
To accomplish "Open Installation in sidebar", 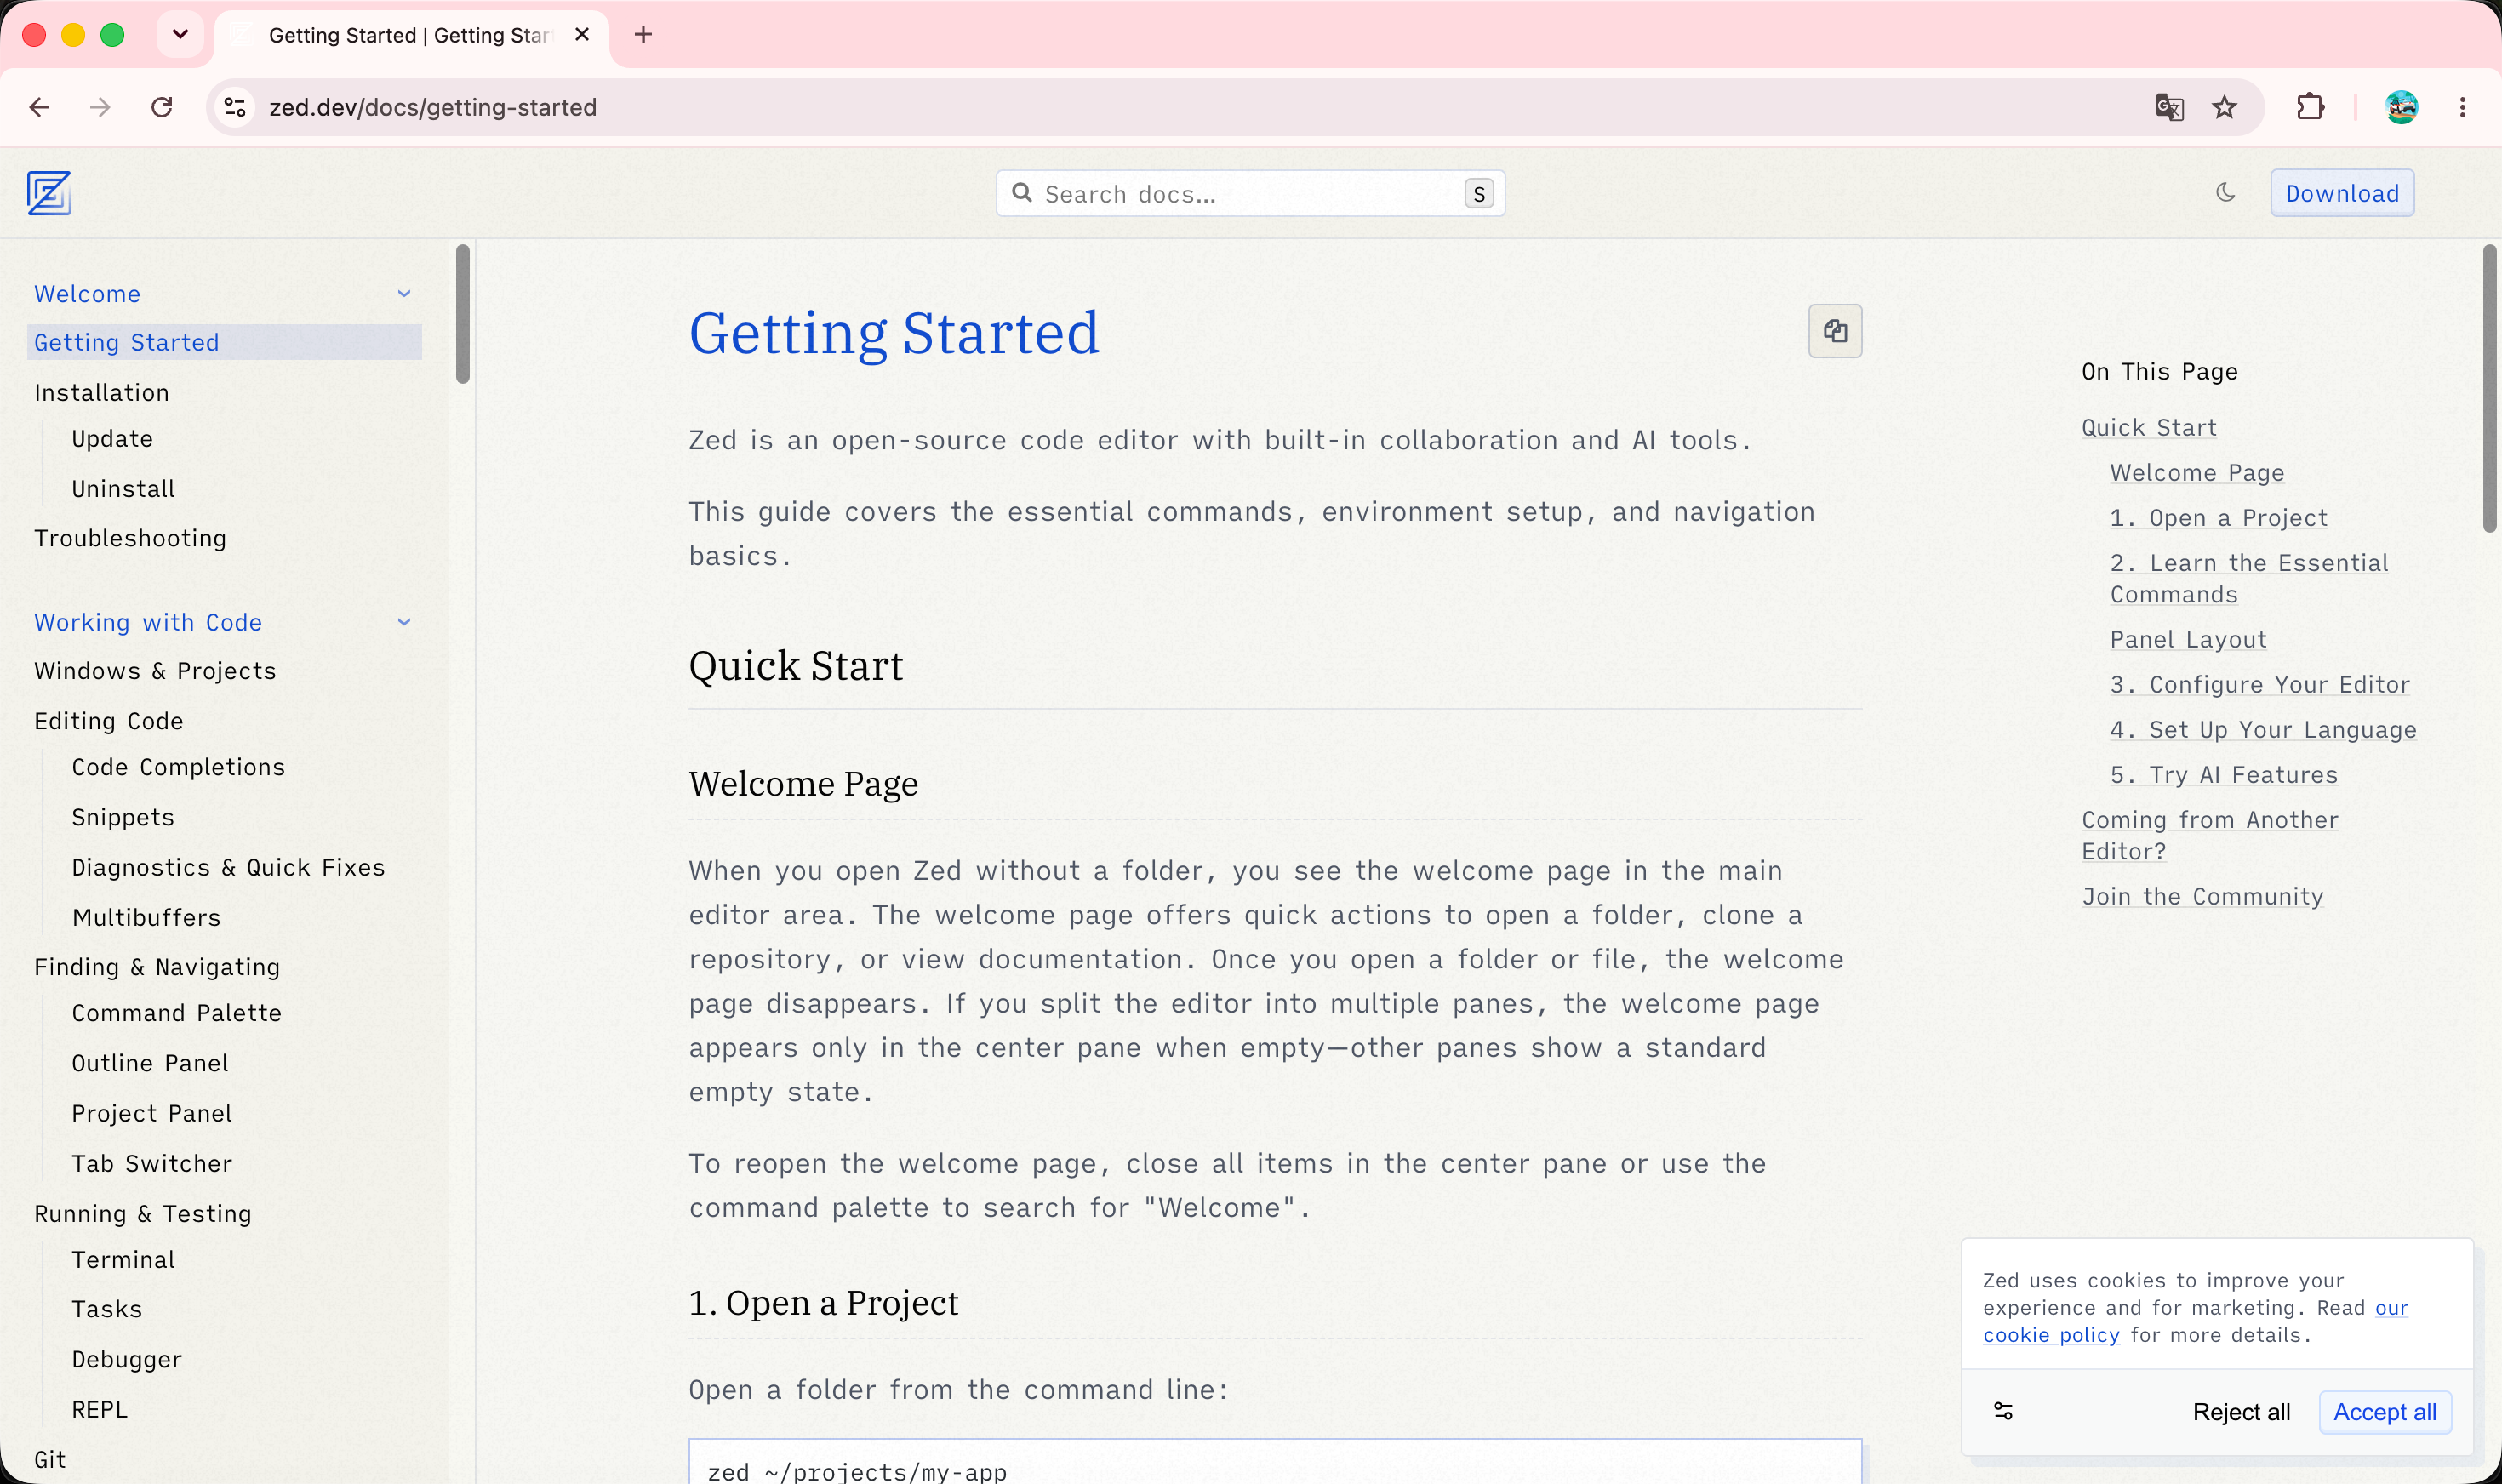I will click(101, 392).
